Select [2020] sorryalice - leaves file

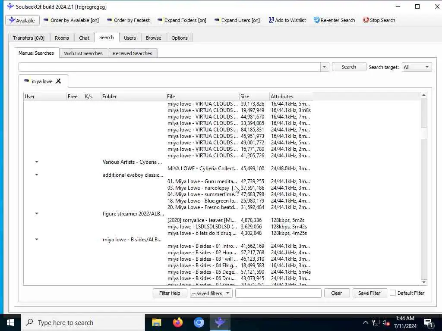click(201, 220)
